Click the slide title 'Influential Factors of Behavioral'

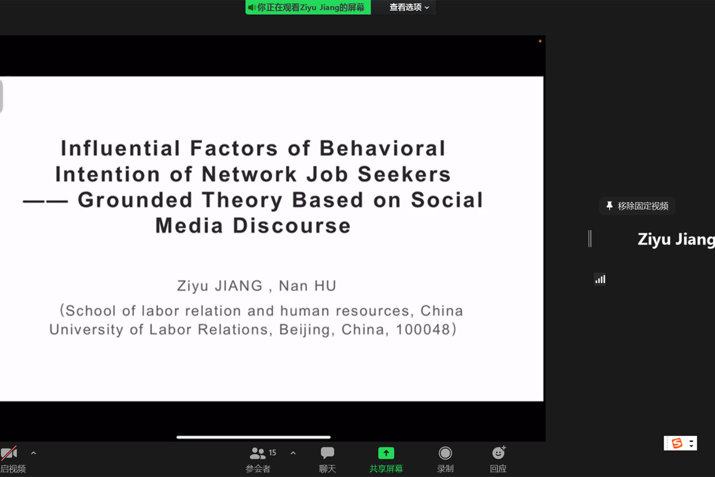(x=253, y=148)
